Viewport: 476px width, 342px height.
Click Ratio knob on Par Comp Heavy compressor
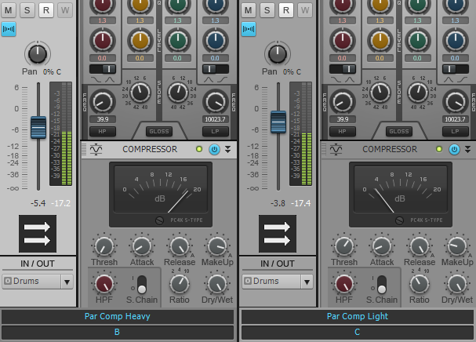pos(180,284)
